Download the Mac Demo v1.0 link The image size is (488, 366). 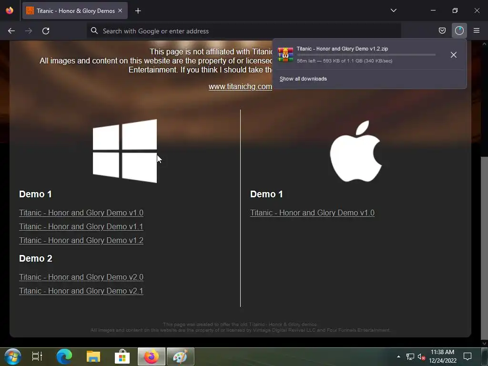point(313,213)
